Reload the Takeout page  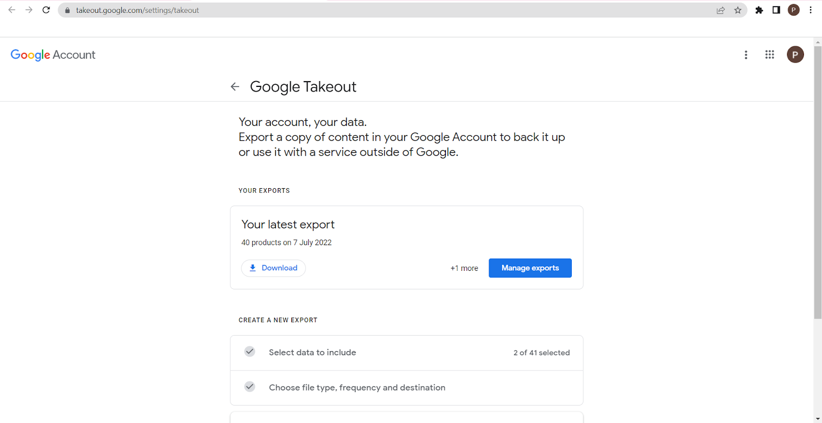46,10
